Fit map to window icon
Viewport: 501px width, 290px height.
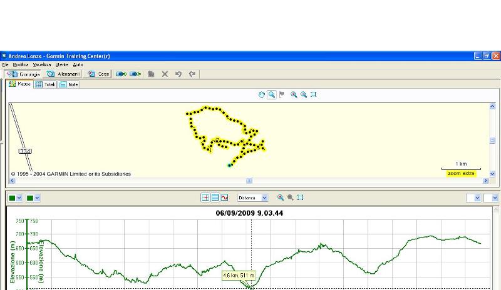[x=314, y=95]
